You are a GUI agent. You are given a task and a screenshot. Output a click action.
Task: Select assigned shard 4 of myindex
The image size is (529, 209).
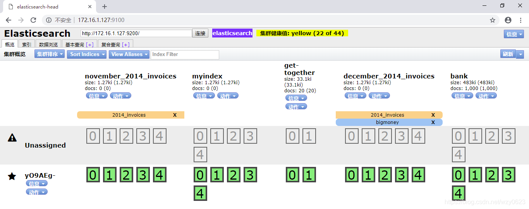pyautogui.click(x=200, y=193)
